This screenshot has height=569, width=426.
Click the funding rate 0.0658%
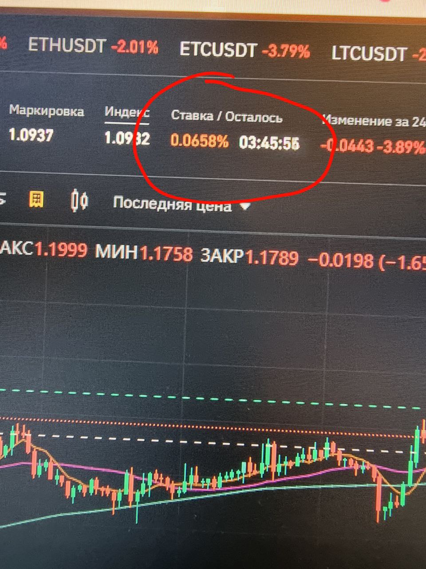(x=200, y=141)
